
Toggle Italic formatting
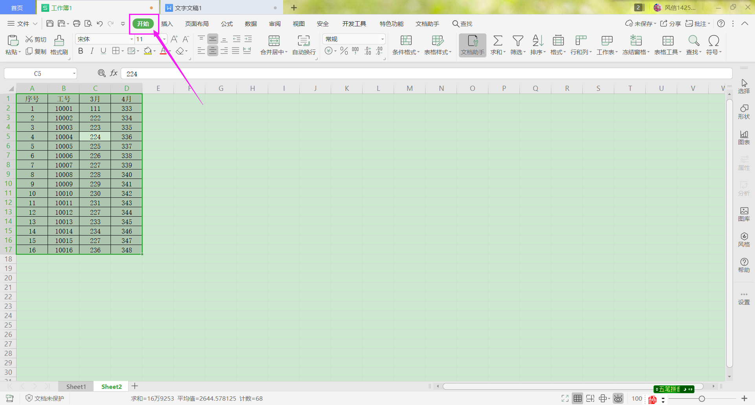coord(92,51)
